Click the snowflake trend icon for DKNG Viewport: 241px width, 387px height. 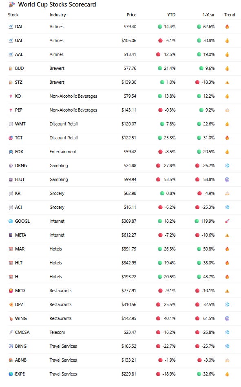227,166
